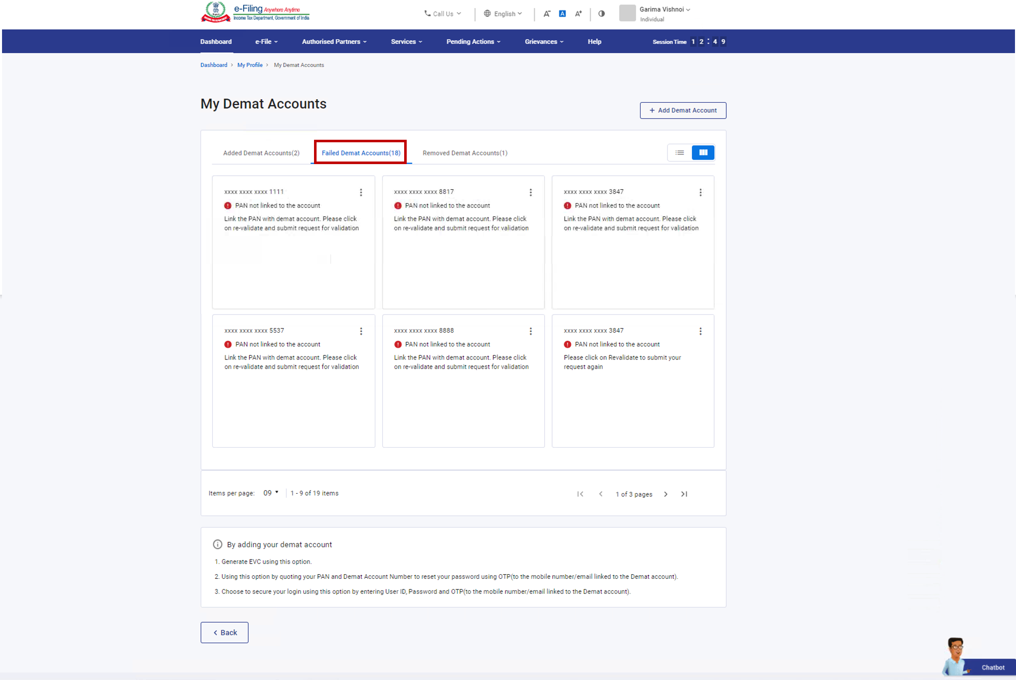
Task: Click the three-dot menu on account 3847 second
Action: click(700, 331)
